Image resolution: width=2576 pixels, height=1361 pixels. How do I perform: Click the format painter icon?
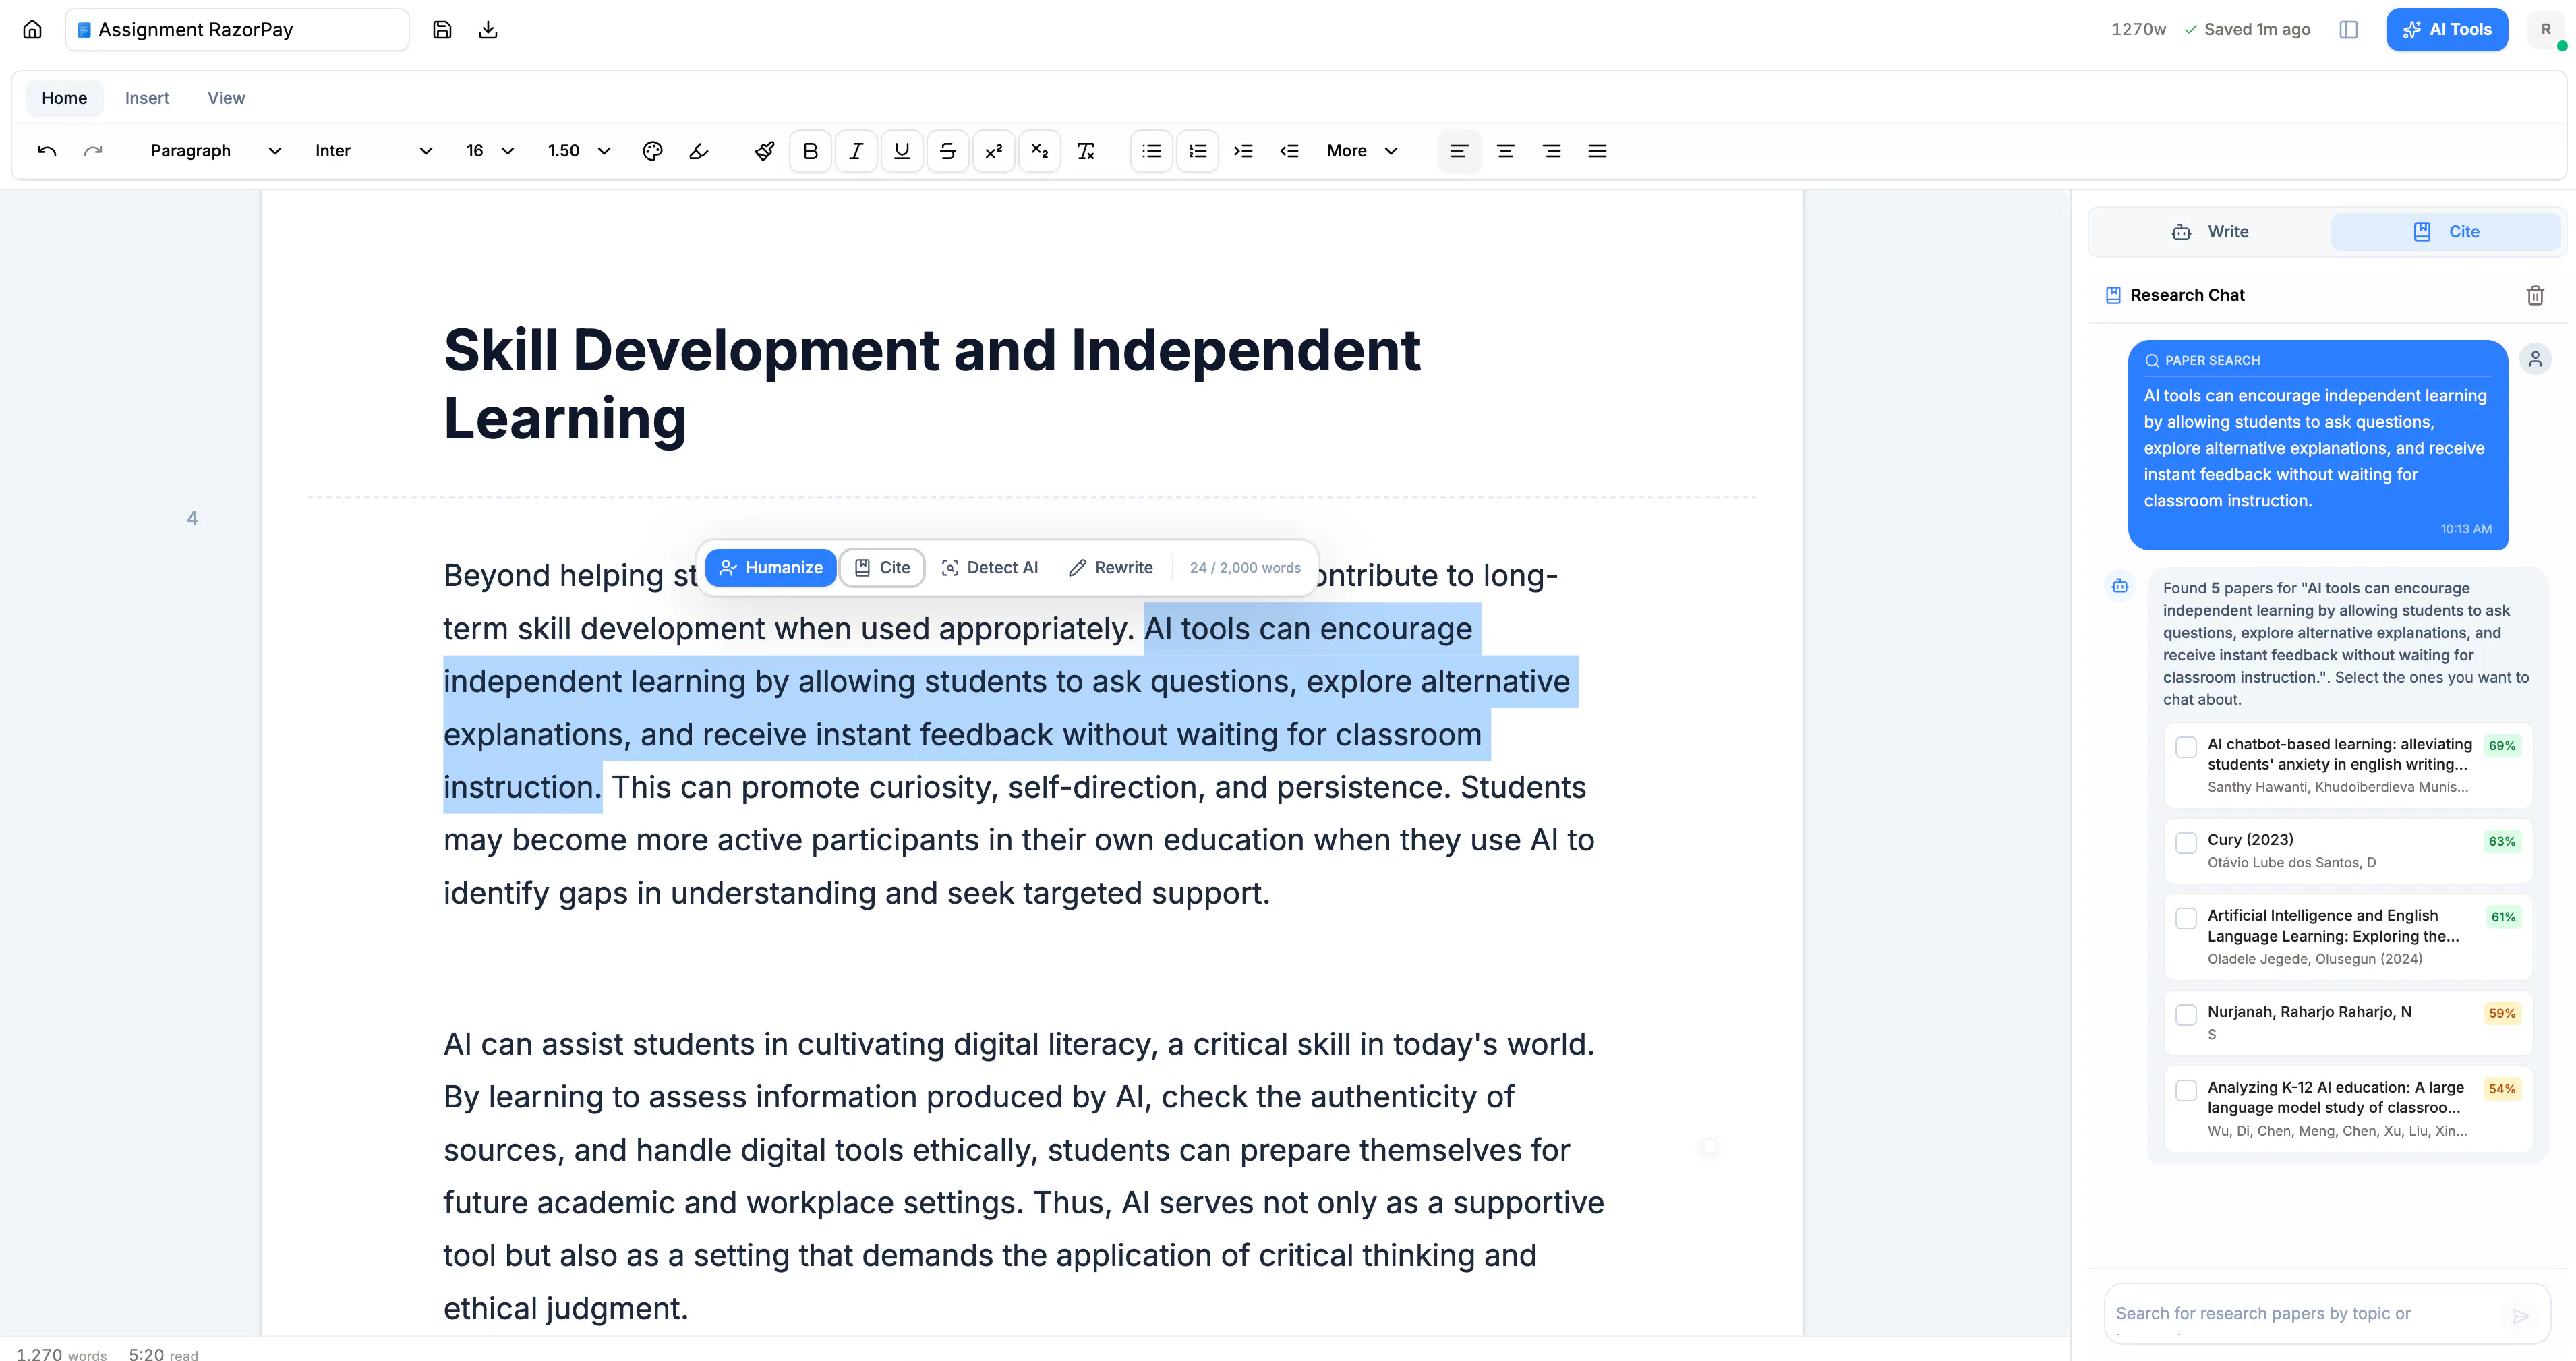tap(764, 151)
